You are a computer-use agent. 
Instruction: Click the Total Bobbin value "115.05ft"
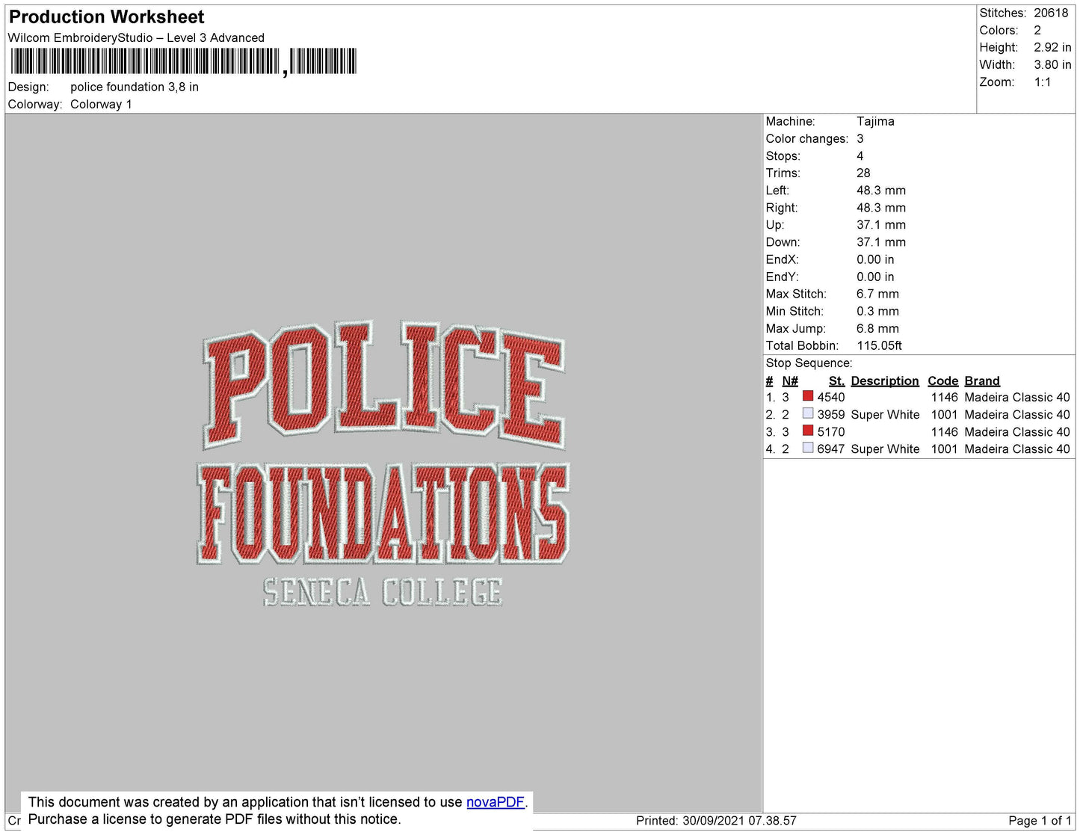pyautogui.click(x=879, y=345)
